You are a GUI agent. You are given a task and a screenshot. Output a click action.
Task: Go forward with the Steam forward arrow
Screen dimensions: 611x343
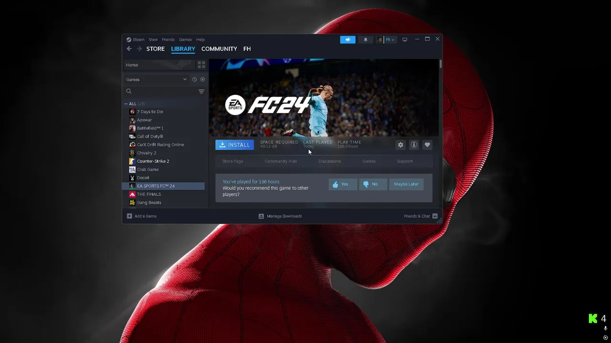(x=139, y=49)
